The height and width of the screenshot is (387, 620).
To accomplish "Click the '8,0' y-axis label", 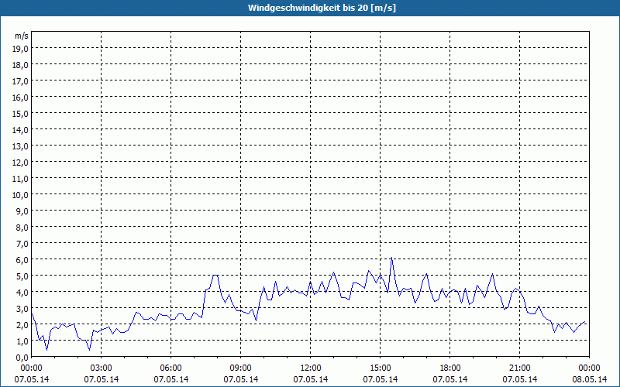I will [22, 228].
